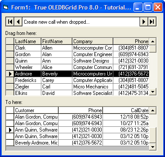The image size is (165, 157).
Task: Click the (412)376-5672 cell in lower grid
Action: tap(81, 143)
